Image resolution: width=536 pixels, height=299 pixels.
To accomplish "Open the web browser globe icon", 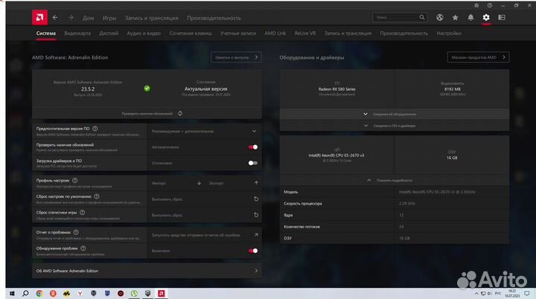I will [x=440, y=17].
